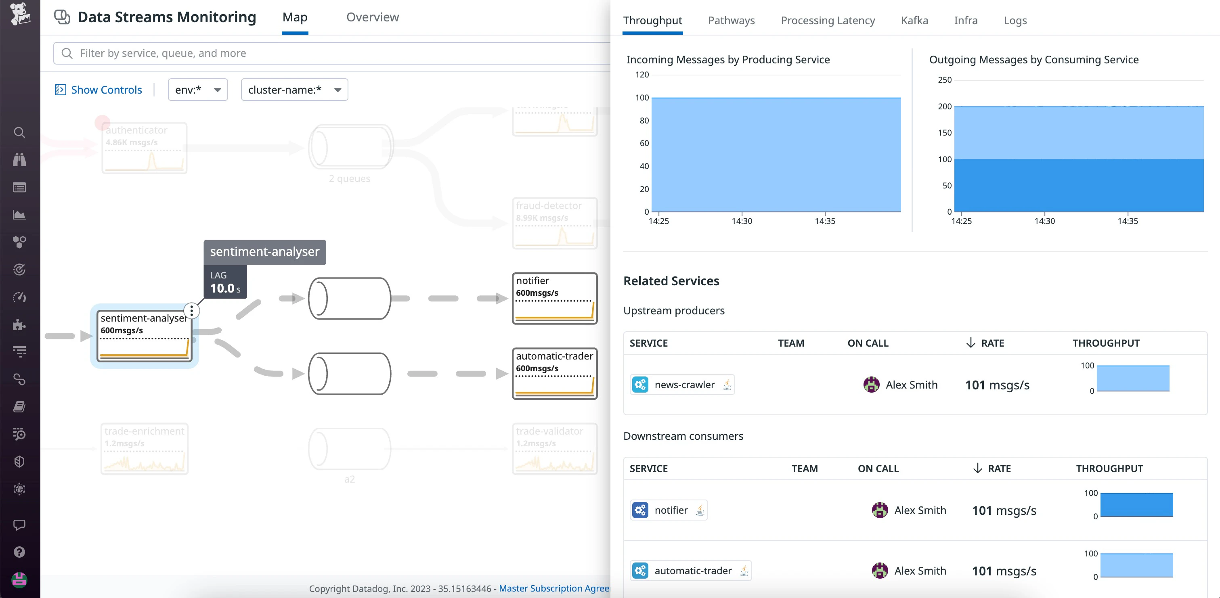The height and width of the screenshot is (598, 1220).
Task: Open the env:* filter dropdown
Action: pos(197,90)
